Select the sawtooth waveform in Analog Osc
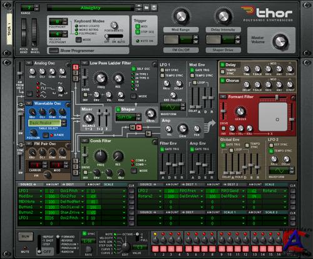Screen dimensions: 313x259 click(38, 84)
